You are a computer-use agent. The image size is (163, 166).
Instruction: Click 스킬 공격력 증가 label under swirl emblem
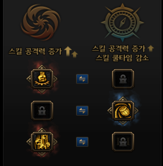coord(35,51)
